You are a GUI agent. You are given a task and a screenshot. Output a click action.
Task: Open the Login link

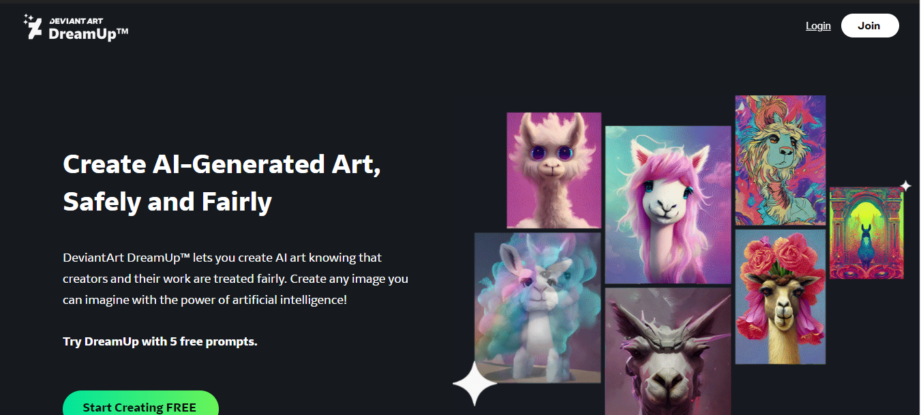click(x=818, y=26)
